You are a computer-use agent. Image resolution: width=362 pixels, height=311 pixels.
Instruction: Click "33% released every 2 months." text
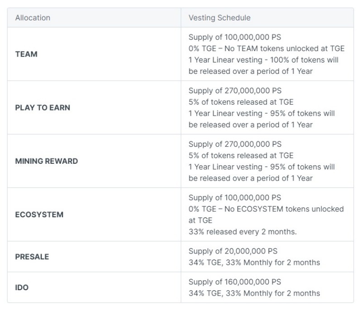coord(243,232)
